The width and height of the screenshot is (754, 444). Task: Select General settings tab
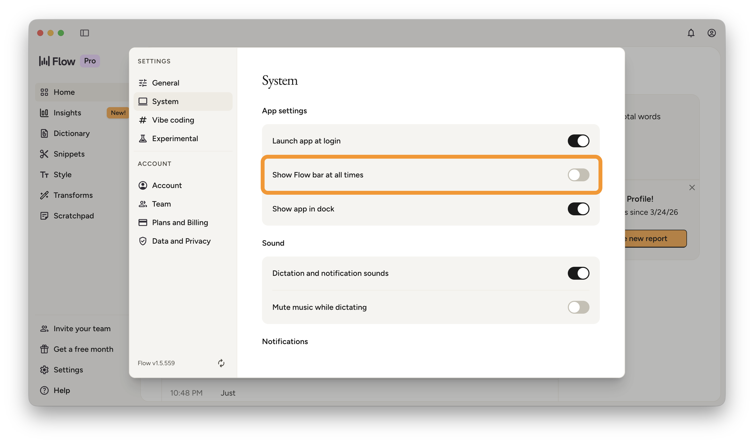183,83
